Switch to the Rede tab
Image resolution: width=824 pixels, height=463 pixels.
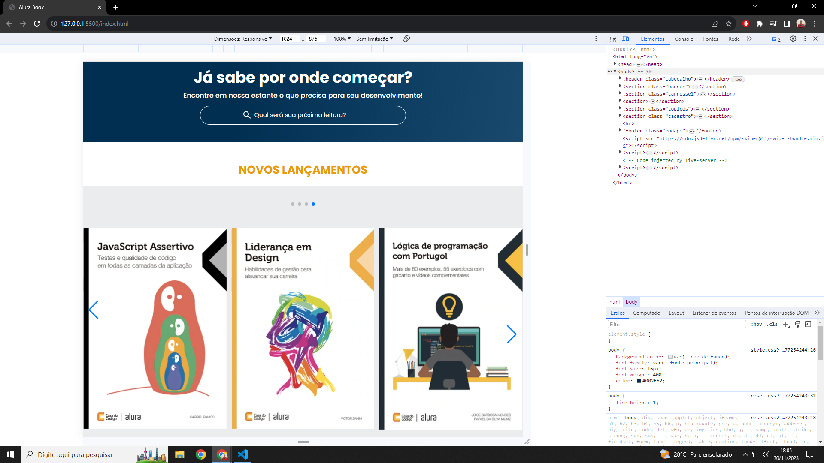[x=734, y=39]
